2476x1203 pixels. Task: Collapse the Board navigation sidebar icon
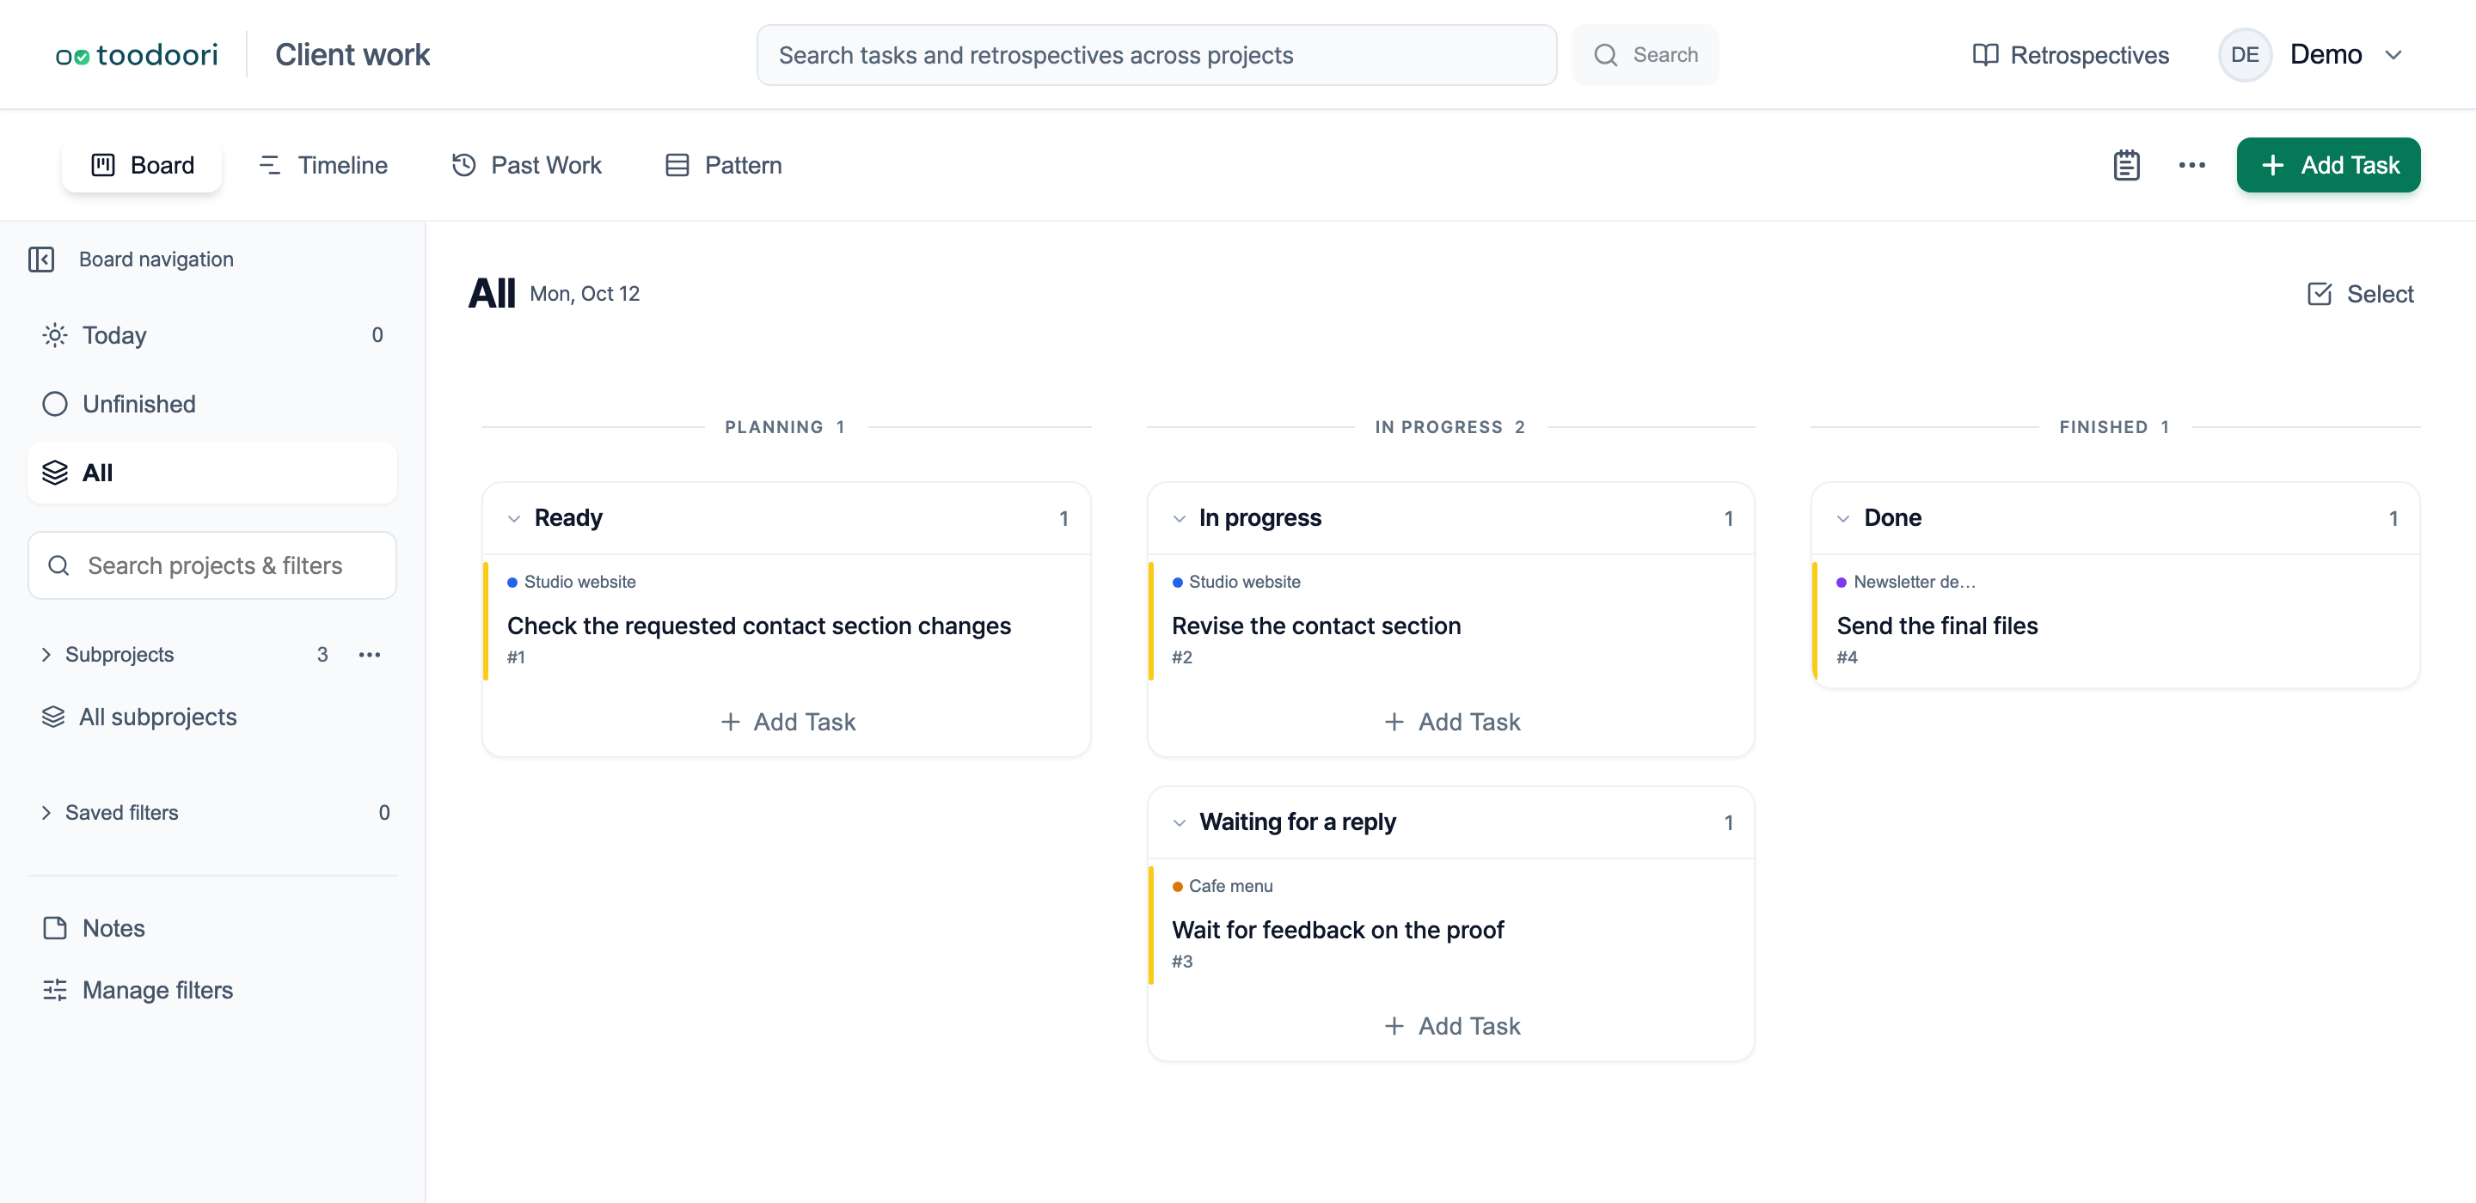41,260
